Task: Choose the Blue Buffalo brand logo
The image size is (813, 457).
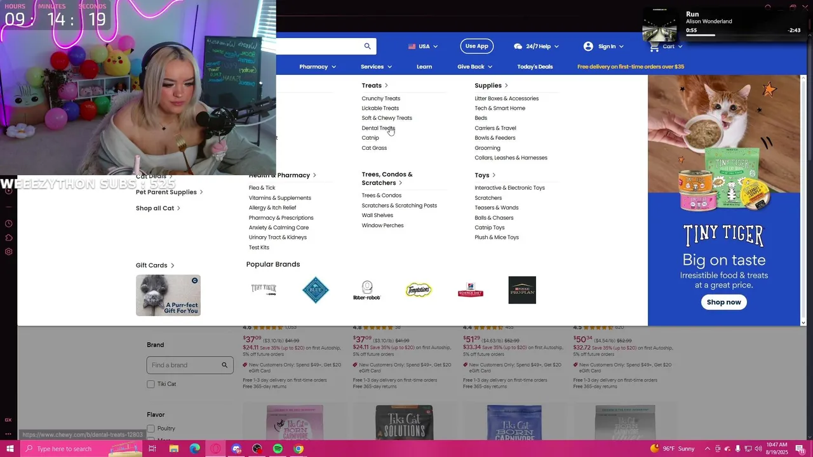Action: click(x=316, y=290)
